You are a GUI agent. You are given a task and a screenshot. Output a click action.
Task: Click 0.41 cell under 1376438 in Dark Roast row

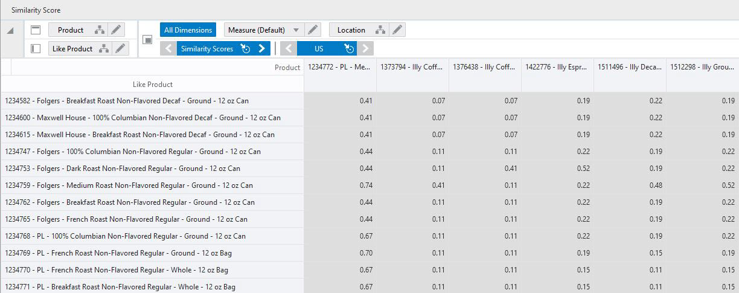(x=485, y=169)
